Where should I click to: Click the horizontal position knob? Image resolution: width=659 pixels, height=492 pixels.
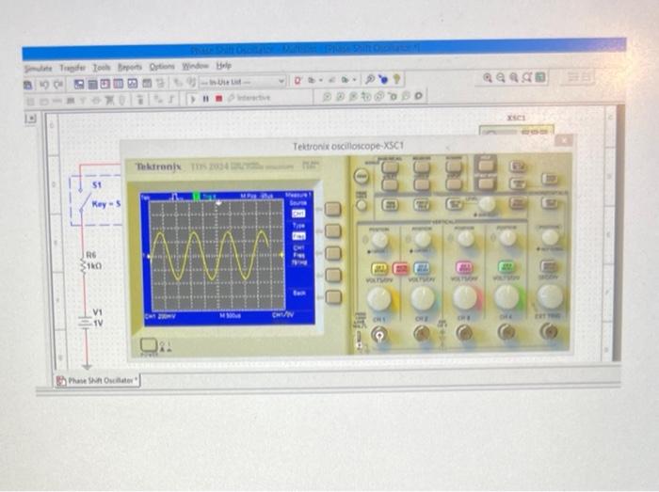(x=549, y=237)
